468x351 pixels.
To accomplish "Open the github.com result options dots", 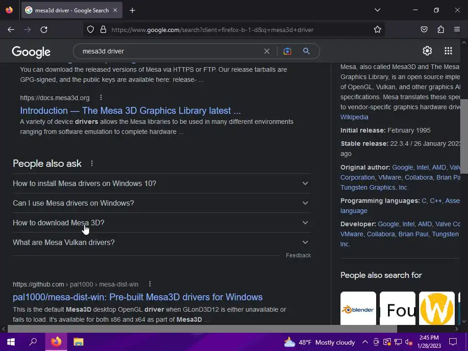I will [150, 284].
